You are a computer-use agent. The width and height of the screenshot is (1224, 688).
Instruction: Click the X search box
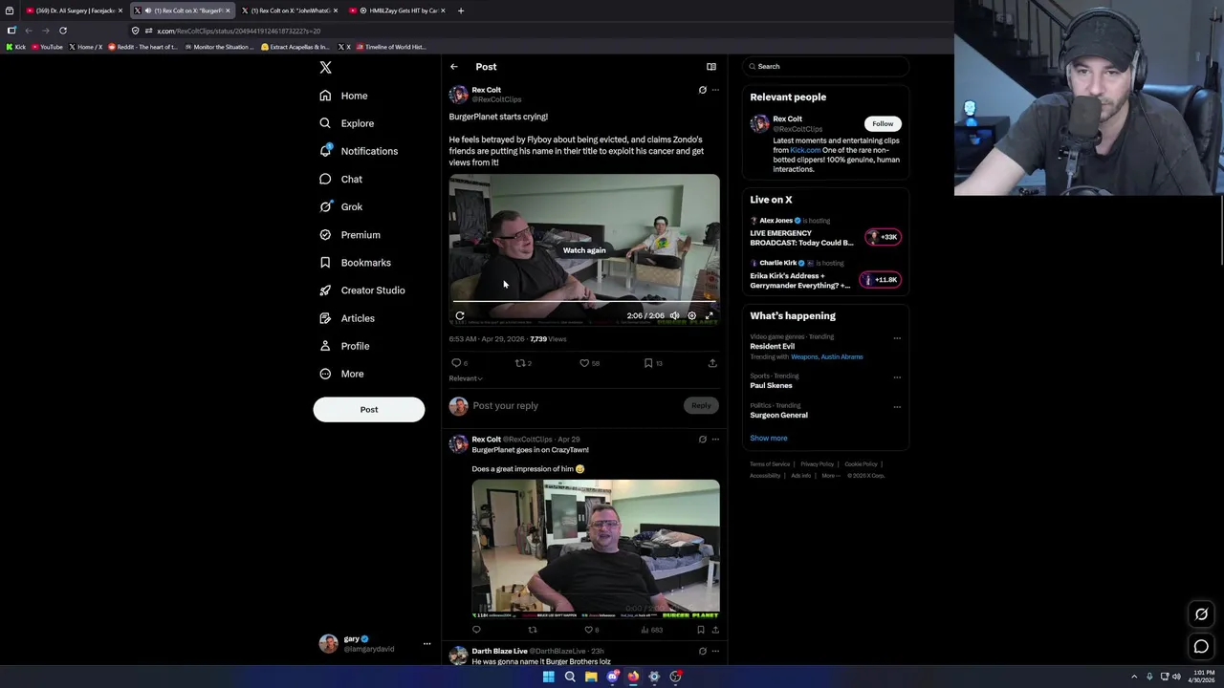coord(825,67)
